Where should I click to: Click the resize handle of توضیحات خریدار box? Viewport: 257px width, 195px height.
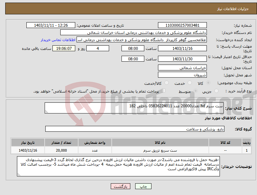click(19, 174)
